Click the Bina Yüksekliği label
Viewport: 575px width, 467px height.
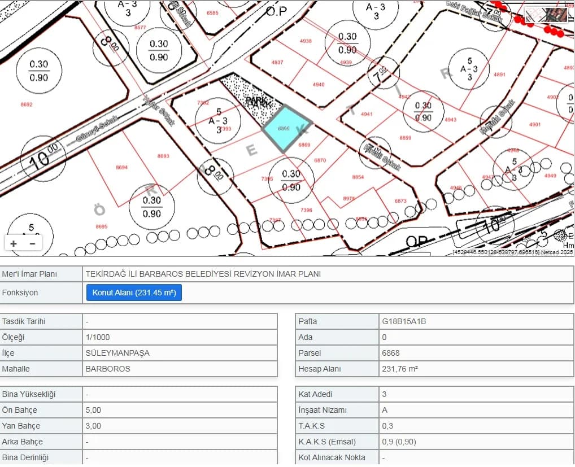(29, 394)
